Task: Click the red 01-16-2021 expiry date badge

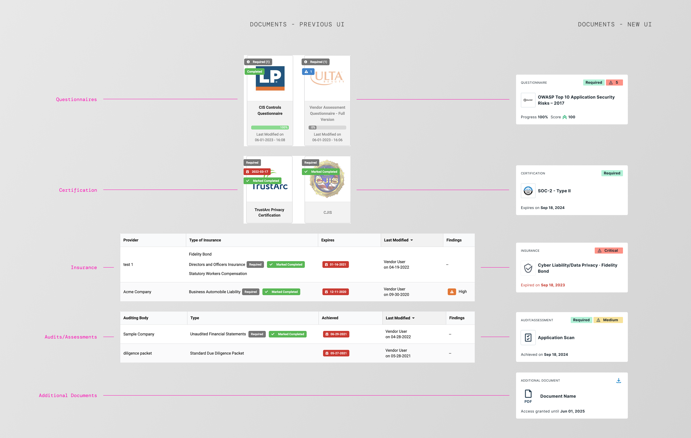Action: click(336, 264)
